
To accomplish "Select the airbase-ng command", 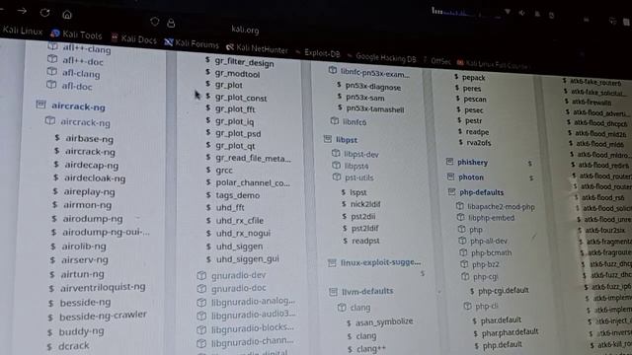I will (x=89, y=138).
